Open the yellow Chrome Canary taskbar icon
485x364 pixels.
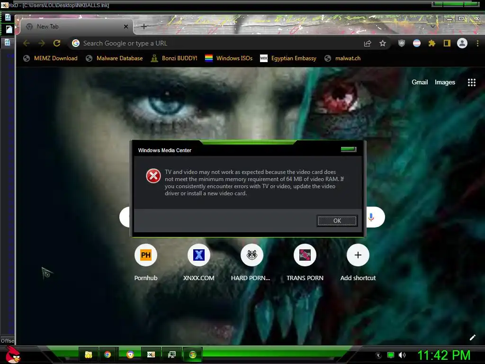pyautogui.click(x=130, y=355)
